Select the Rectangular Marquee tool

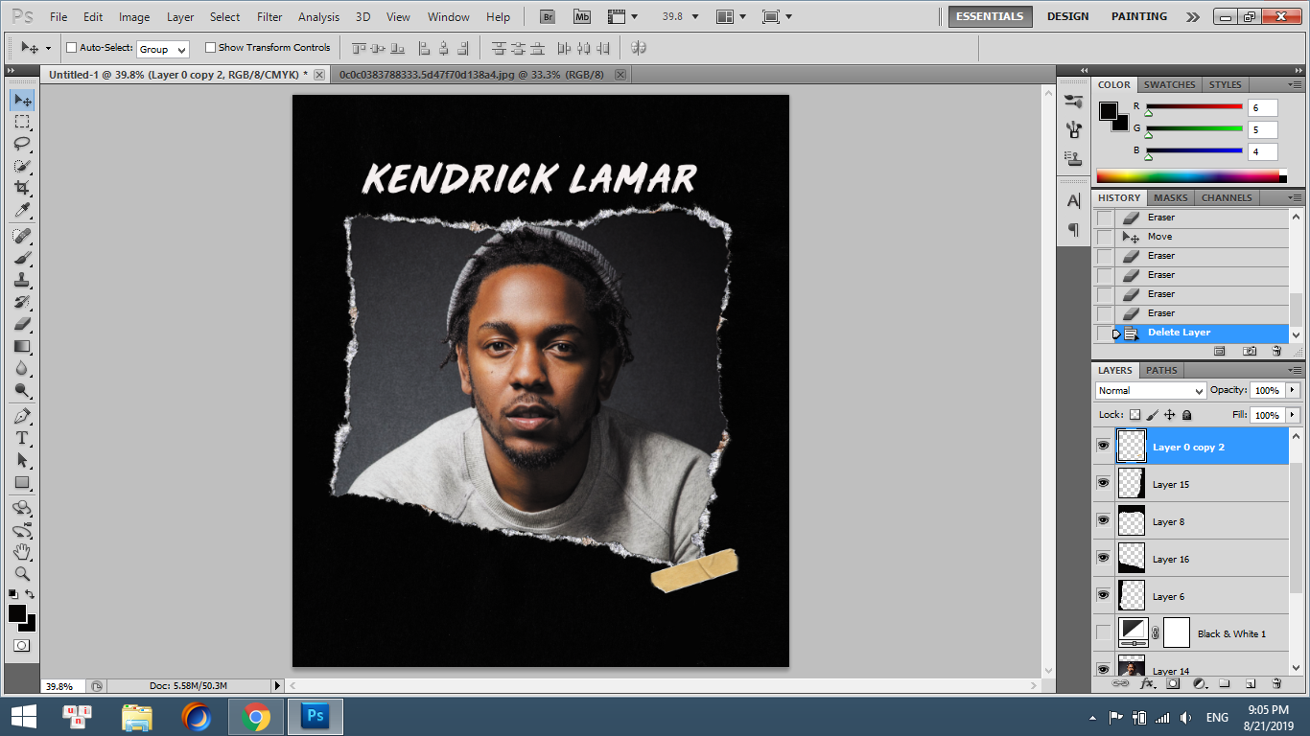(x=22, y=122)
